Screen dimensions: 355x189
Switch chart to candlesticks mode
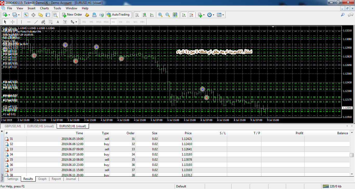pyautogui.click(x=144, y=15)
